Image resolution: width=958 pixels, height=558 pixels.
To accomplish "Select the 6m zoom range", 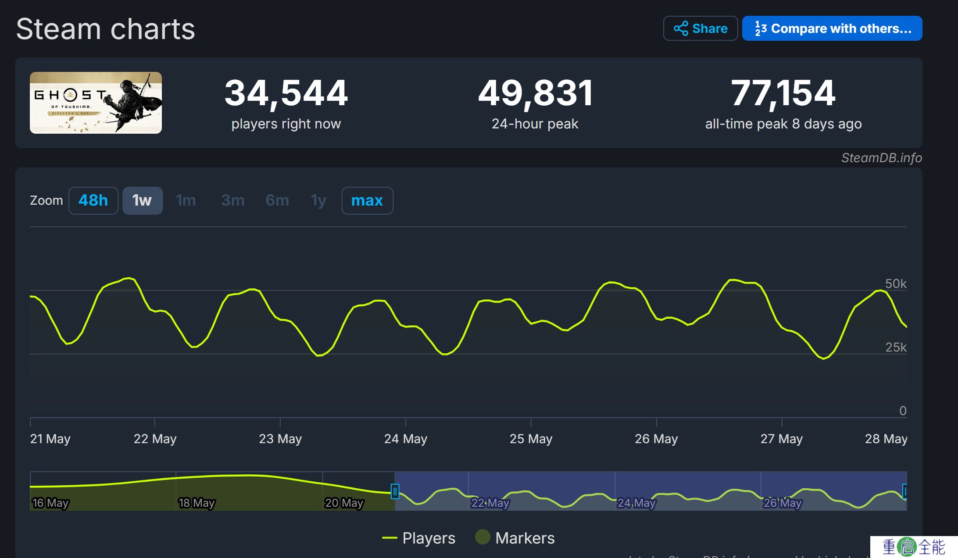I will pyautogui.click(x=277, y=201).
